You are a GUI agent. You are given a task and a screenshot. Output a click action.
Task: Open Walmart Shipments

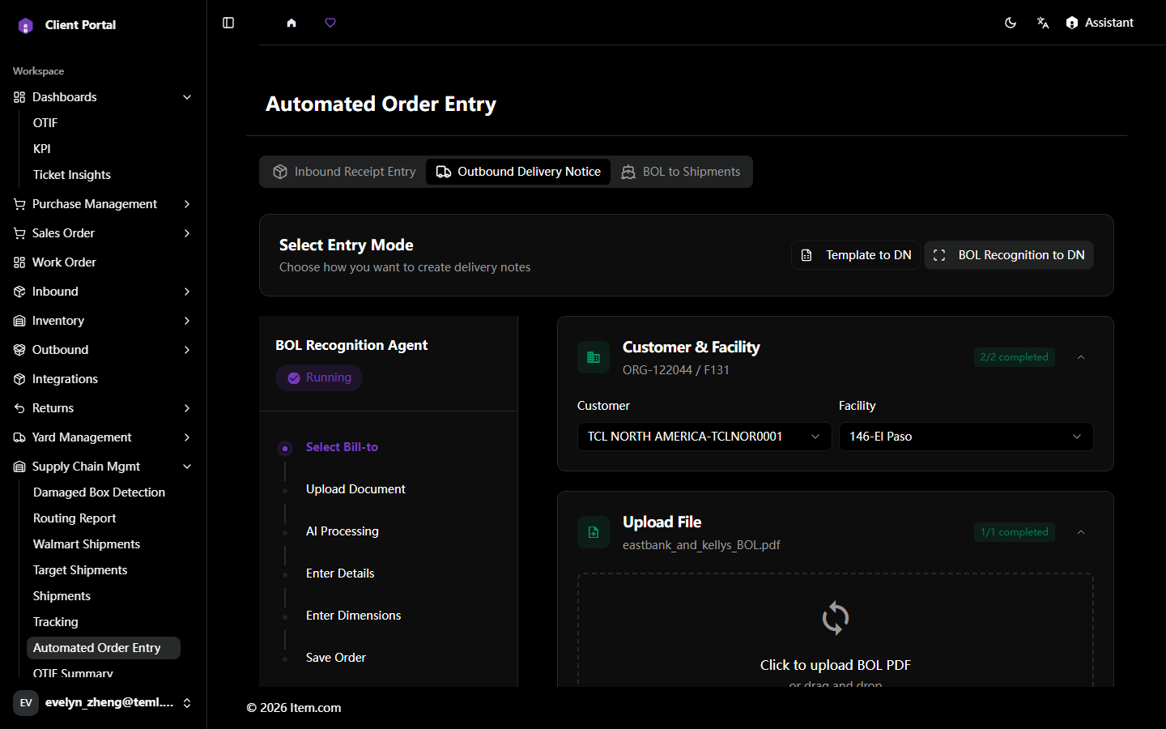(x=104, y=544)
